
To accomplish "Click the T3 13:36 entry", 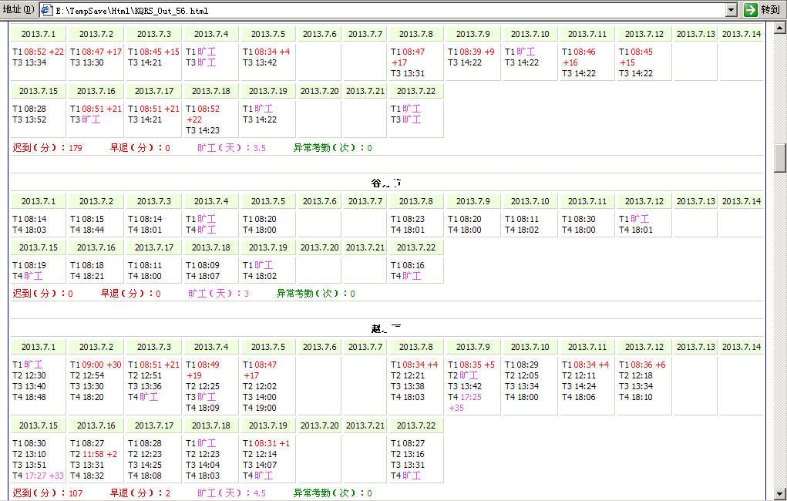I will pos(145,387).
